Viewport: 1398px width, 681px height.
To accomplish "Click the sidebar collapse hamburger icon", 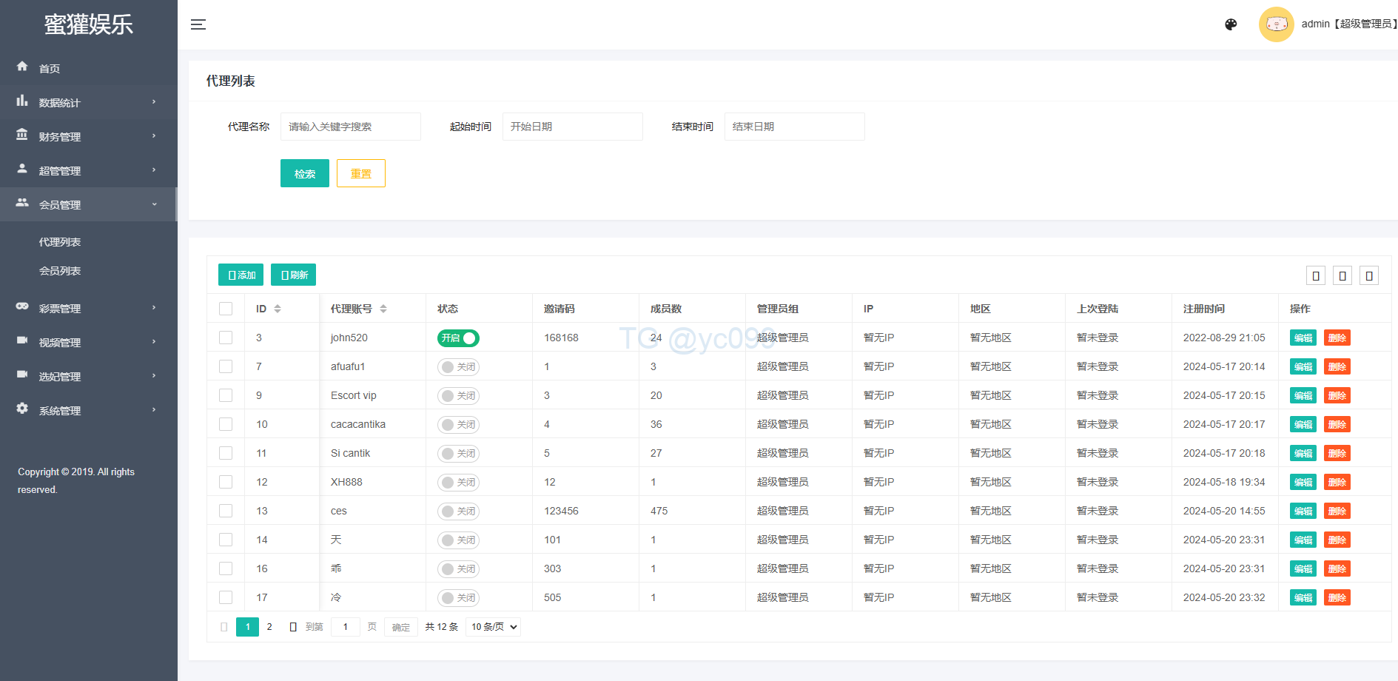I will tap(198, 24).
